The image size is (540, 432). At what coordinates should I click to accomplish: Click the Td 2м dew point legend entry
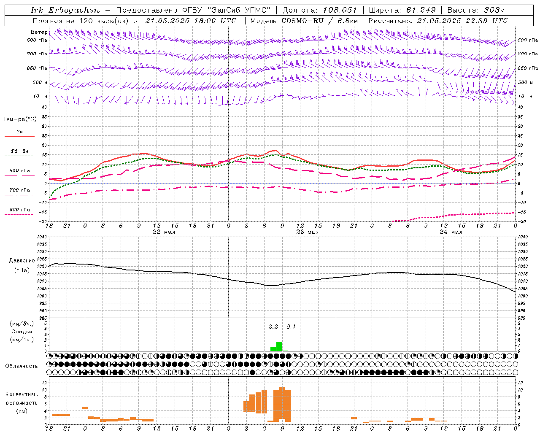(19, 151)
